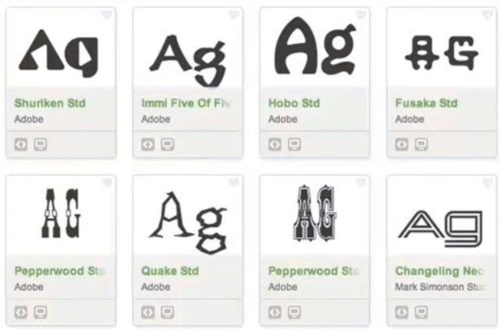Click the web use icon under Hobo Std
Screen dimensions: 500x329
point(275,145)
